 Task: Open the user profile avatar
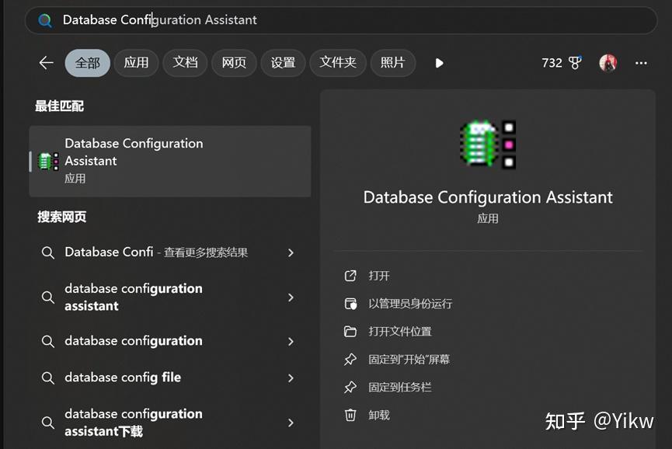(608, 63)
